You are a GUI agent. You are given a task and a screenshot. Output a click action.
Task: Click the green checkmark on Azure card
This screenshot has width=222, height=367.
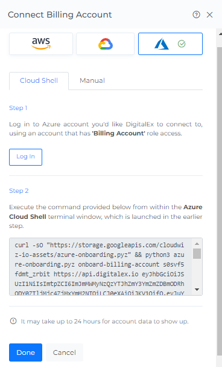pos(182,44)
